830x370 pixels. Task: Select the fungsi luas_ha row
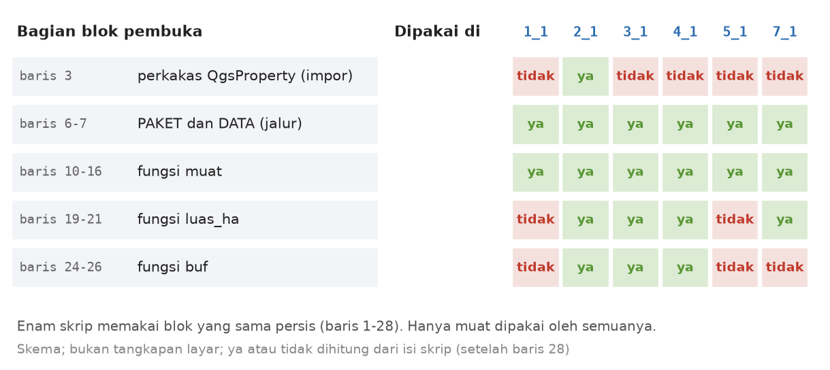point(195,220)
